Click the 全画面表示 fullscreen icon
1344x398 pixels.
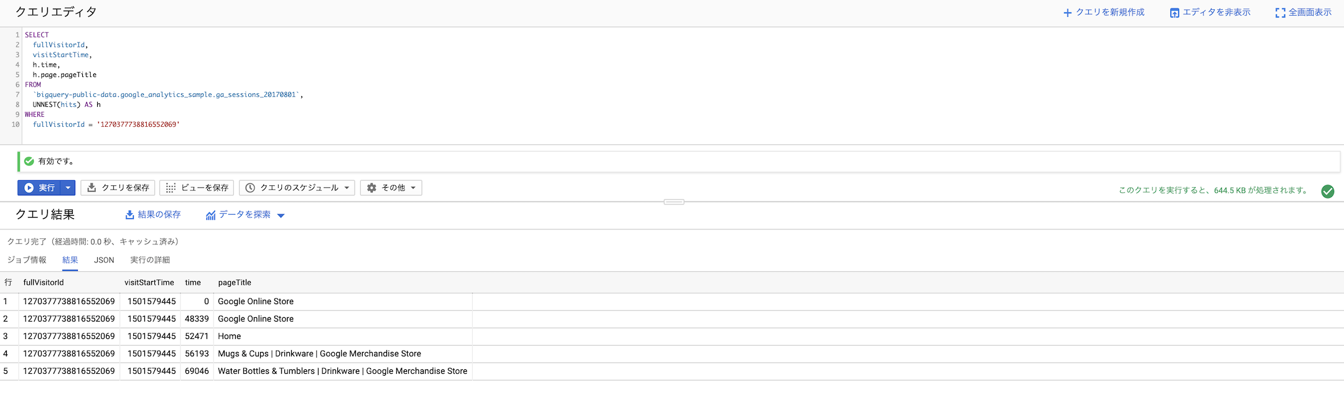(1281, 13)
